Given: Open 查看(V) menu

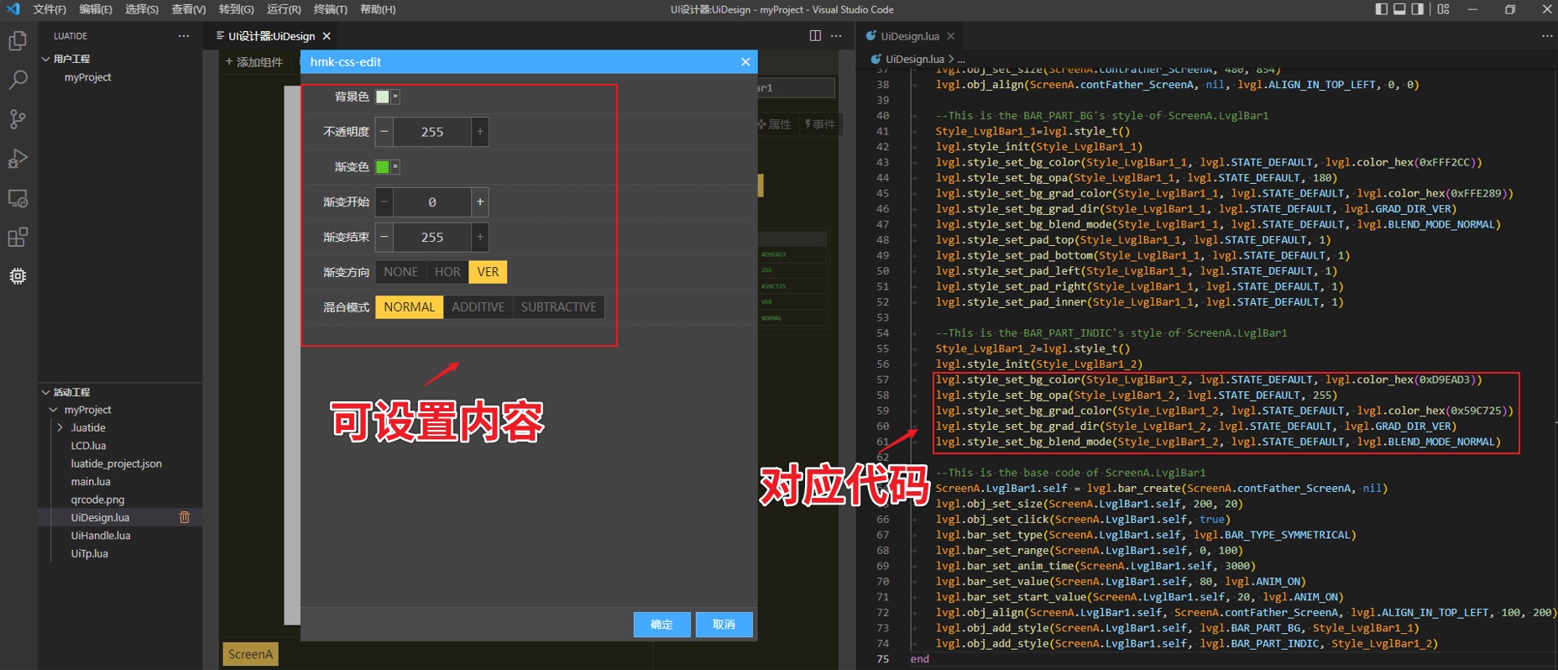Looking at the screenshot, I should point(189,9).
